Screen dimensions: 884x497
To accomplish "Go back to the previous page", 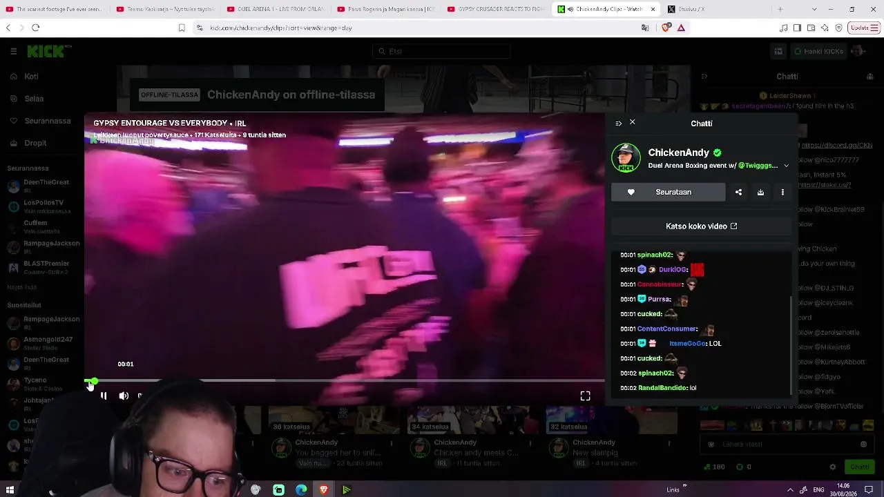I will 8,28.
